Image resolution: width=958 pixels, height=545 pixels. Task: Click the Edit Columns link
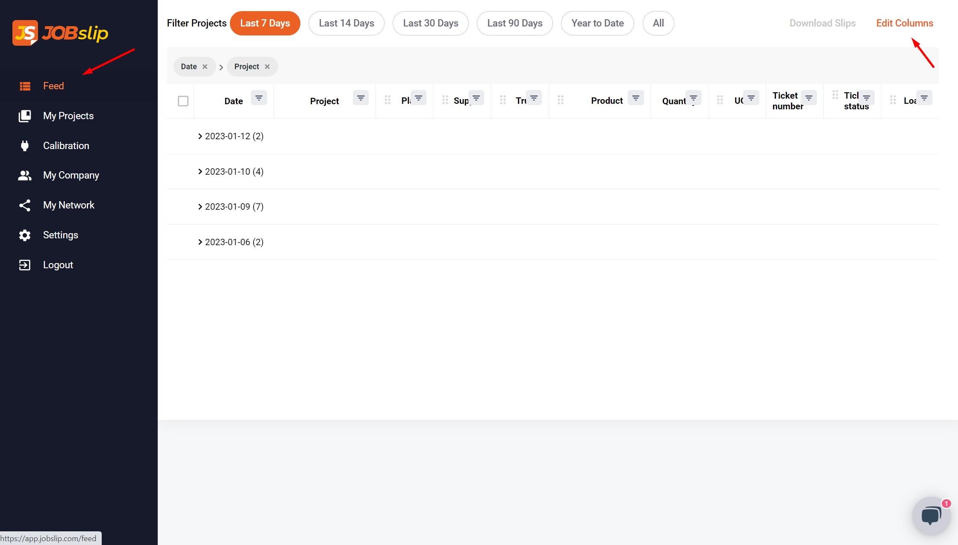click(x=904, y=23)
